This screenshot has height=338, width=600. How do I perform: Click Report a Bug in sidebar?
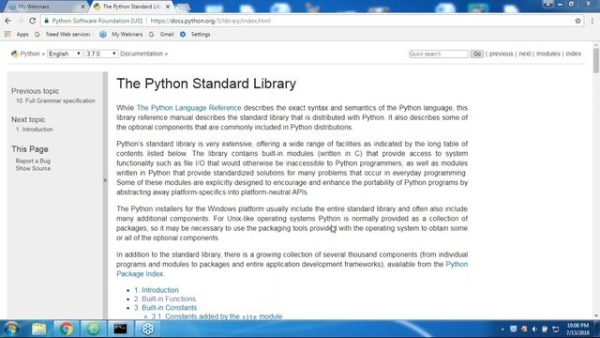click(33, 161)
